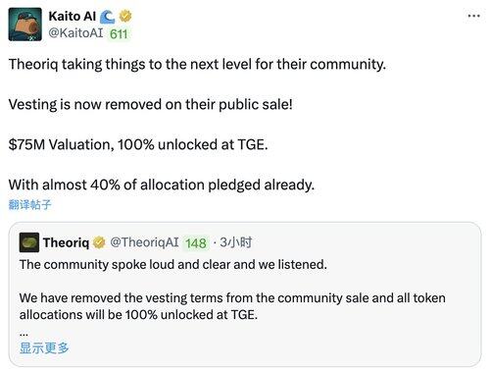490x371 pixels.
Task: Click the ellipsis in quoted post text
Action: [24, 334]
